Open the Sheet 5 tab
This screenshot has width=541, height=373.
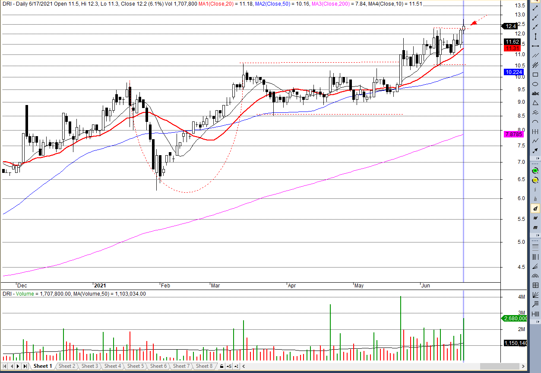(135, 366)
